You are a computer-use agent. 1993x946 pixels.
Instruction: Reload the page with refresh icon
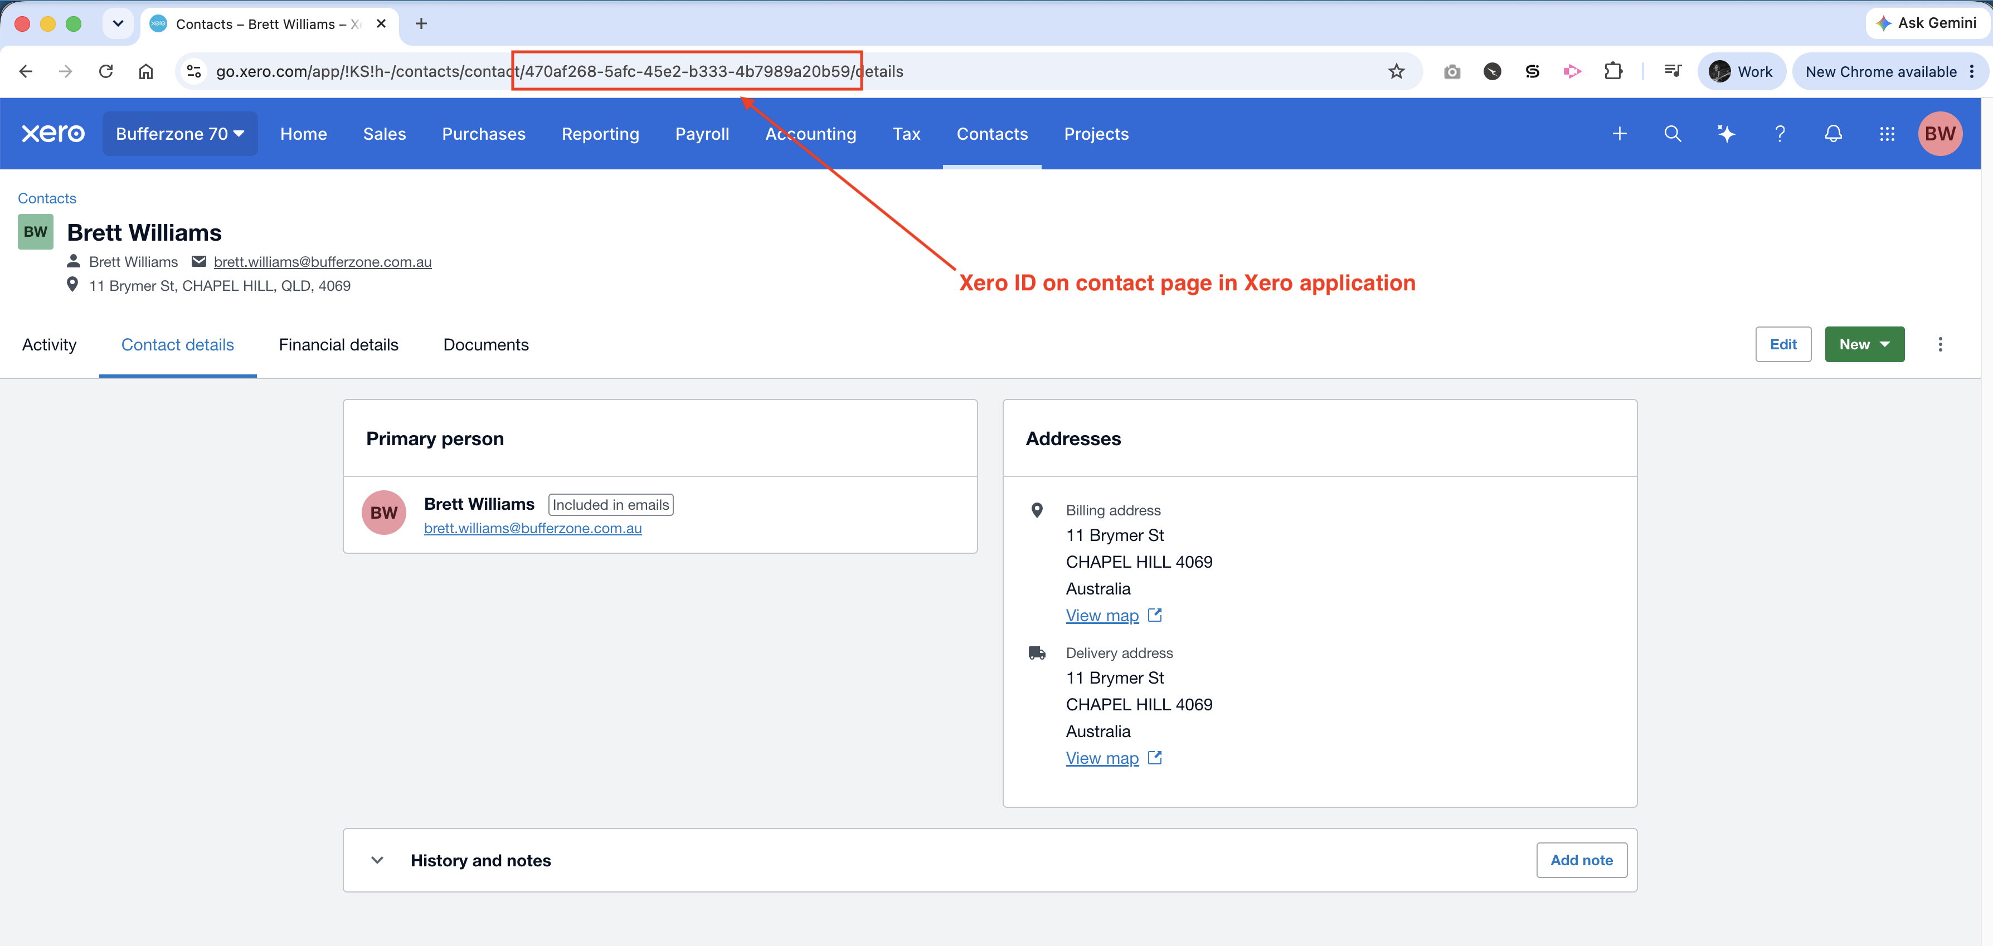tap(106, 71)
